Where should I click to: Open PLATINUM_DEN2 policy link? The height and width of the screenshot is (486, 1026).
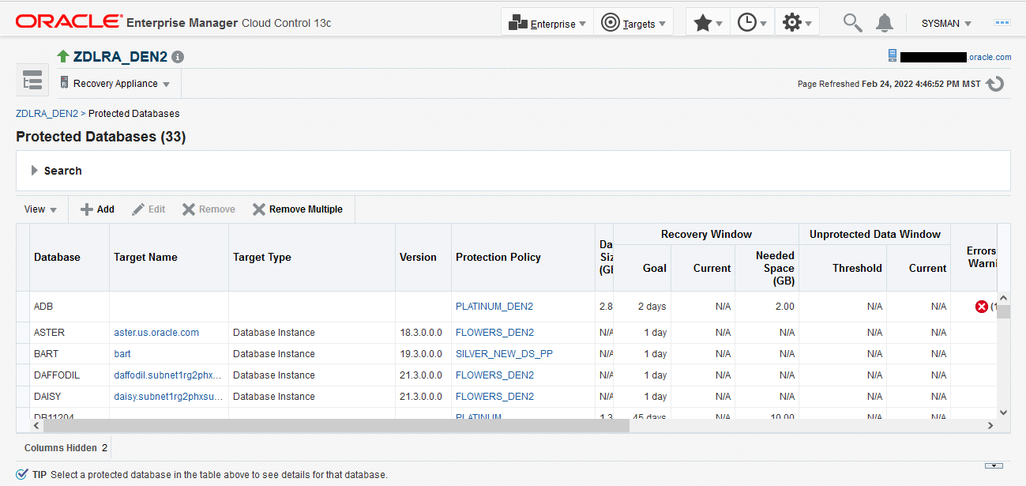point(494,306)
